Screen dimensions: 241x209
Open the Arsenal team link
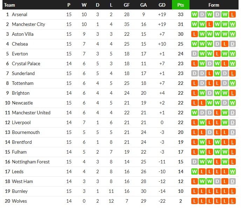pos(19,15)
